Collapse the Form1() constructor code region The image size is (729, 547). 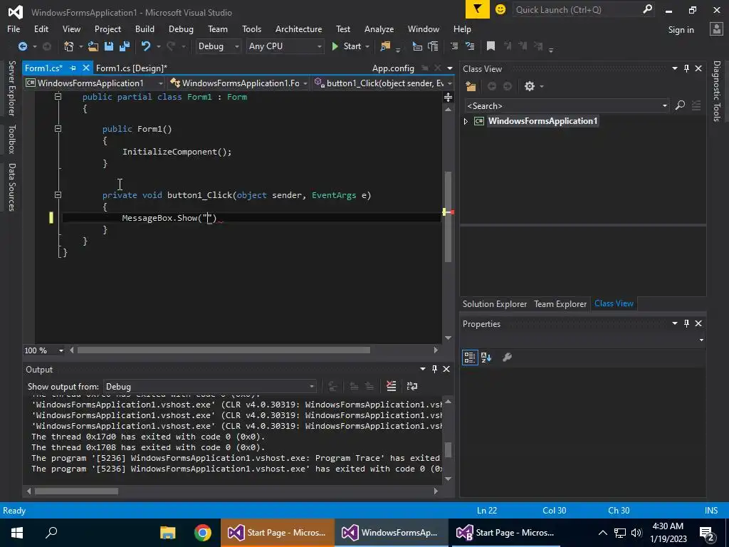click(x=58, y=128)
